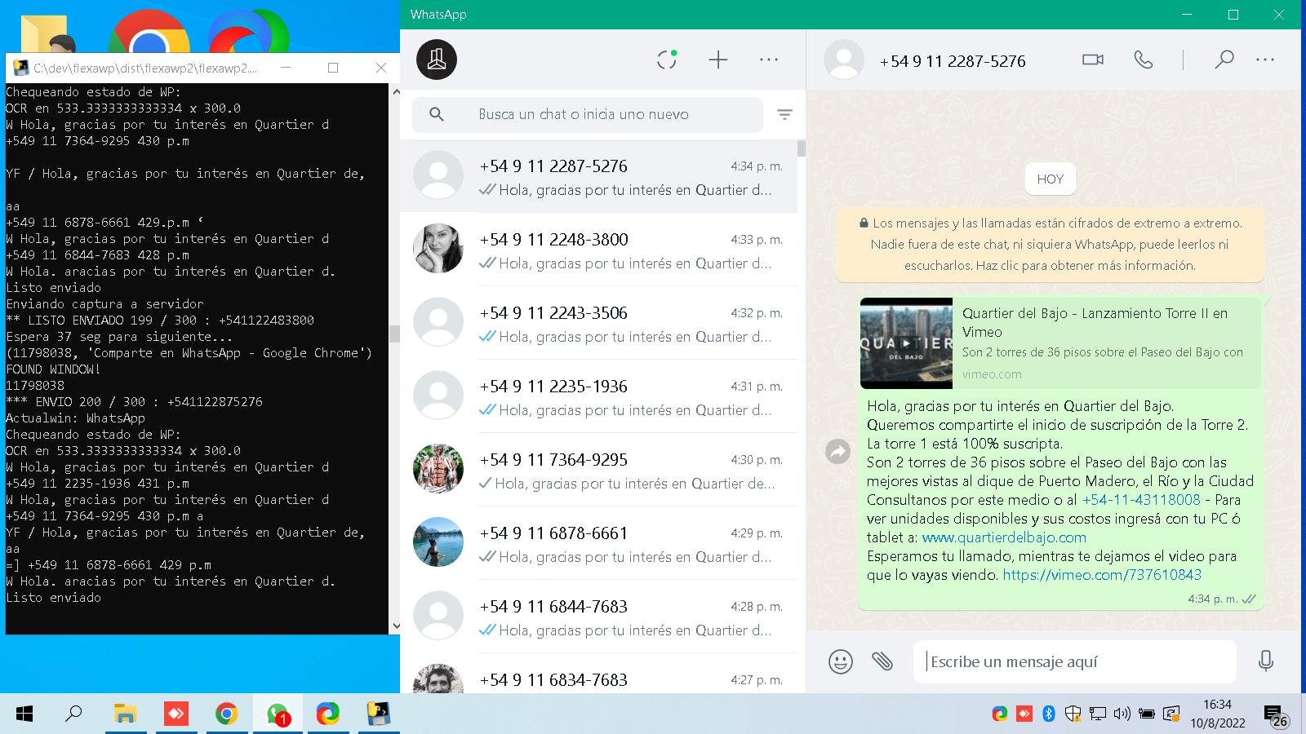1306x734 pixels.
Task: Open the www.quartierdelbajo.com link
Action: point(1004,537)
